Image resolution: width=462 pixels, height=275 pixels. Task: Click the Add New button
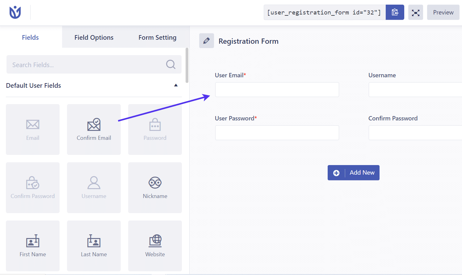coord(353,173)
